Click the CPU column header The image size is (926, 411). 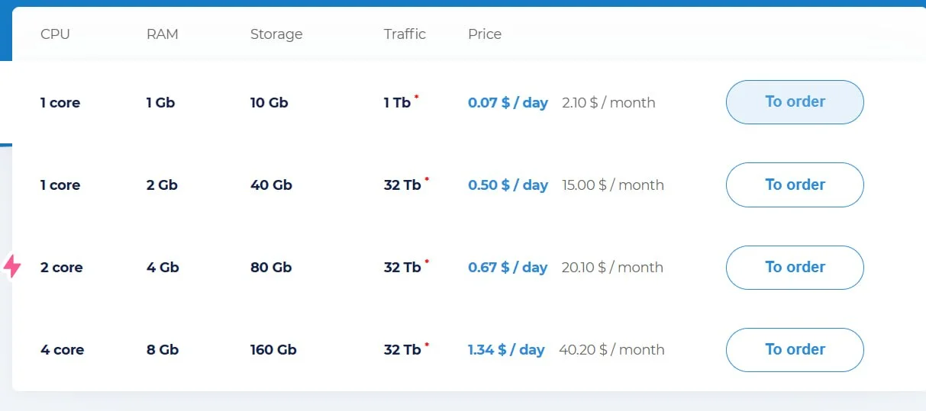(x=55, y=34)
